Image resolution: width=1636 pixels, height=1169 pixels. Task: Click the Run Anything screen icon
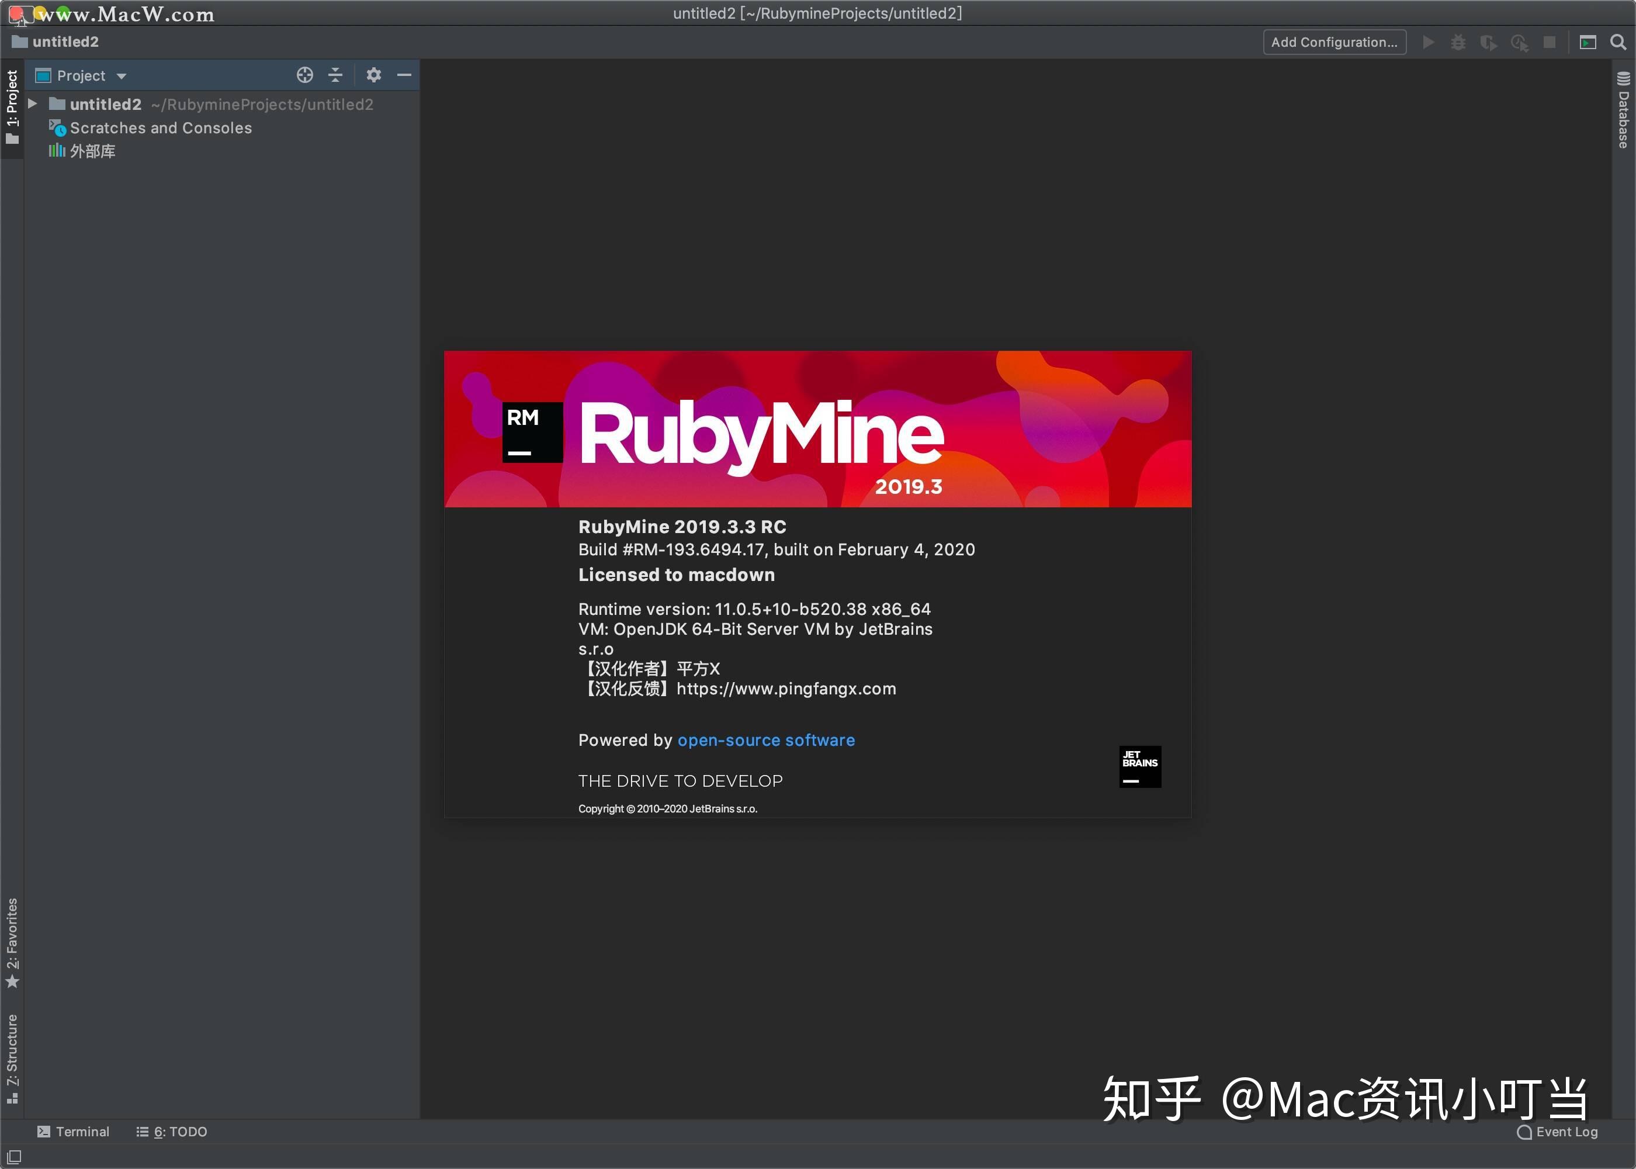[x=1587, y=41]
